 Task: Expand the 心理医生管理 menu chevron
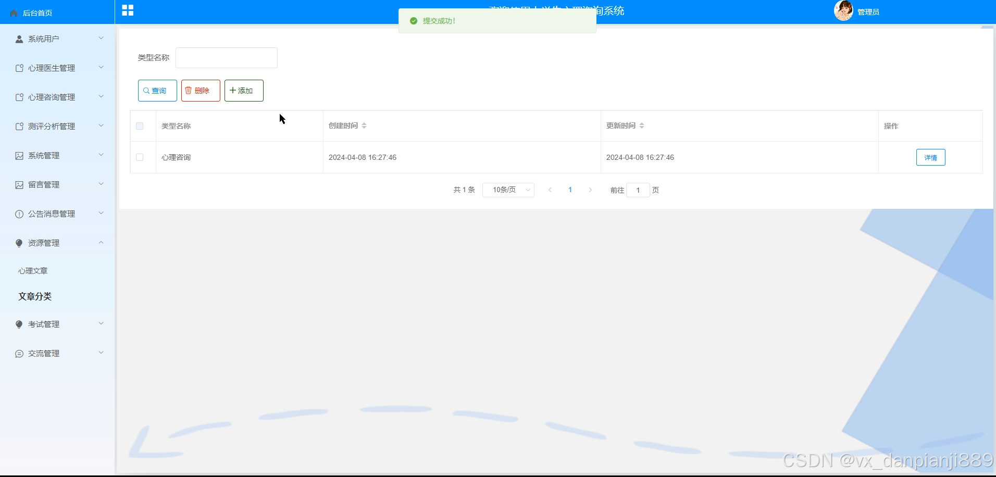pos(101,68)
